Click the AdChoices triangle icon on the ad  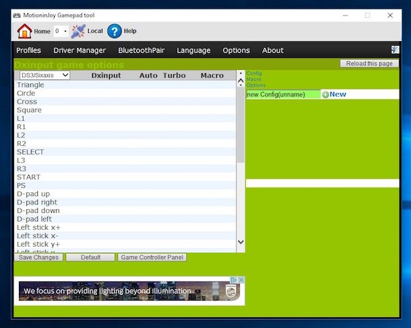point(233,280)
